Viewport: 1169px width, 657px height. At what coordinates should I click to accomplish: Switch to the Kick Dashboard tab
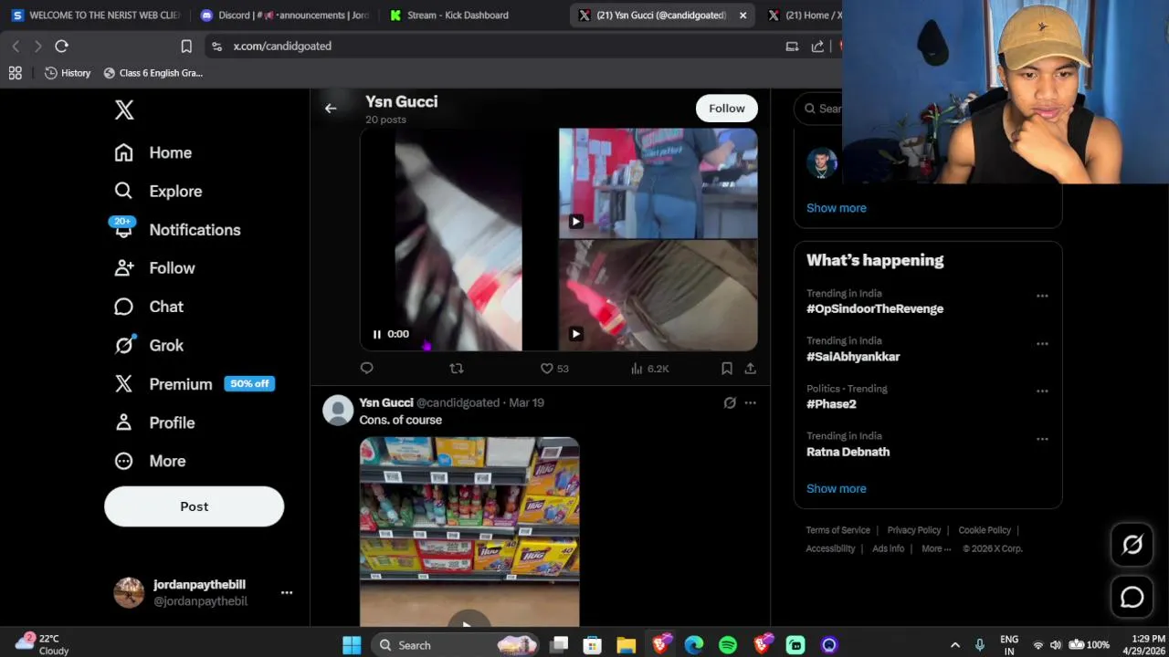(472, 15)
